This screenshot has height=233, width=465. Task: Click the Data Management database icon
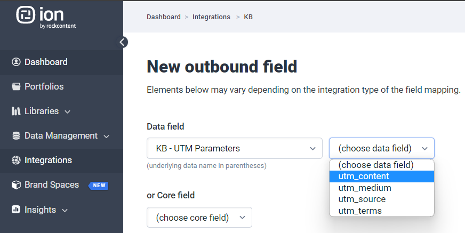coord(16,135)
